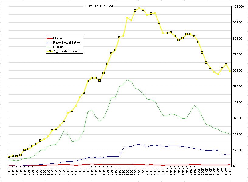Click the 50000 y-axis label
Viewport: 248px width, 182px height.
[x=238, y=86]
